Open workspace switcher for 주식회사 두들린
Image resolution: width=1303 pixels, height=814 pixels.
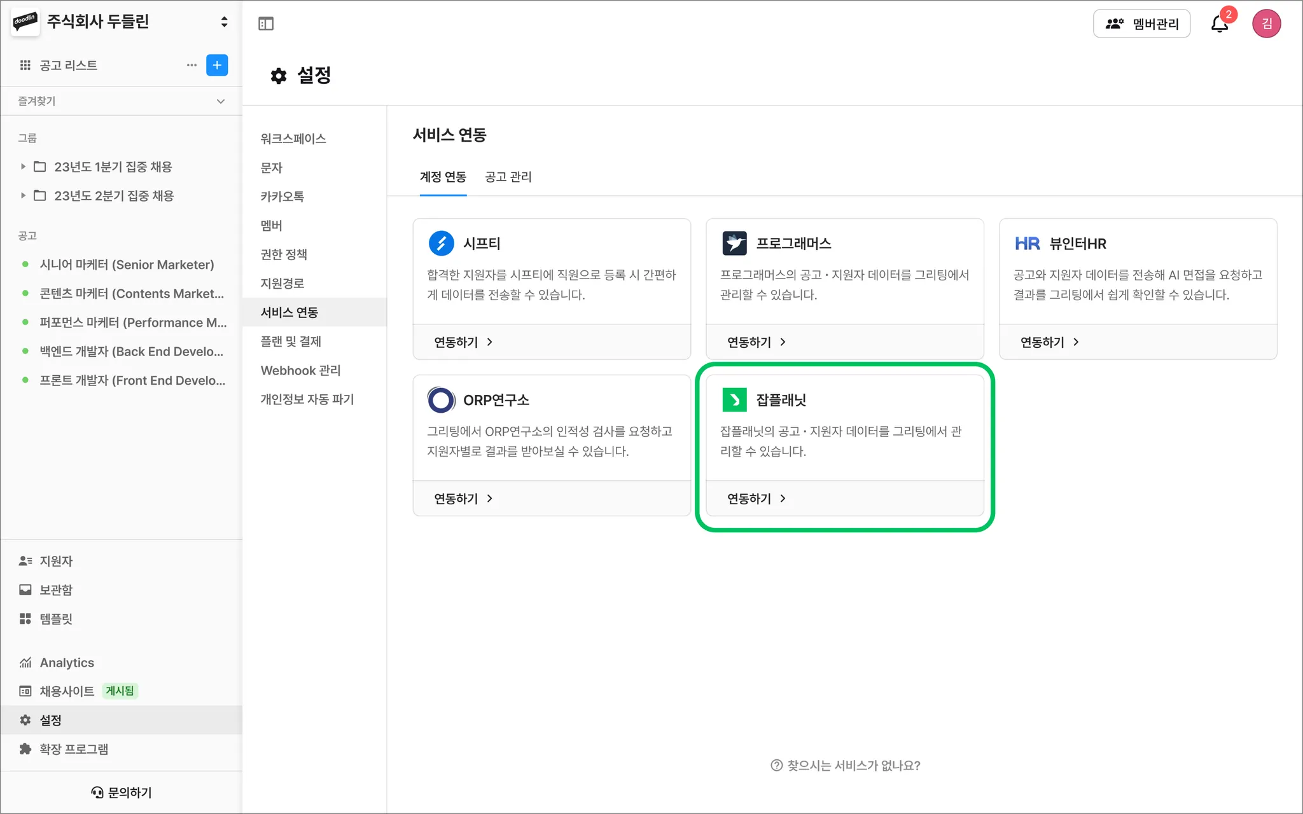point(224,22)
